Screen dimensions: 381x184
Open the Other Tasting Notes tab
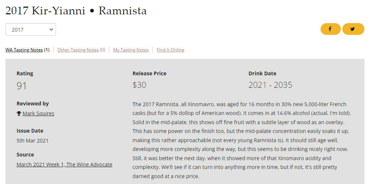tap(78, 50)
